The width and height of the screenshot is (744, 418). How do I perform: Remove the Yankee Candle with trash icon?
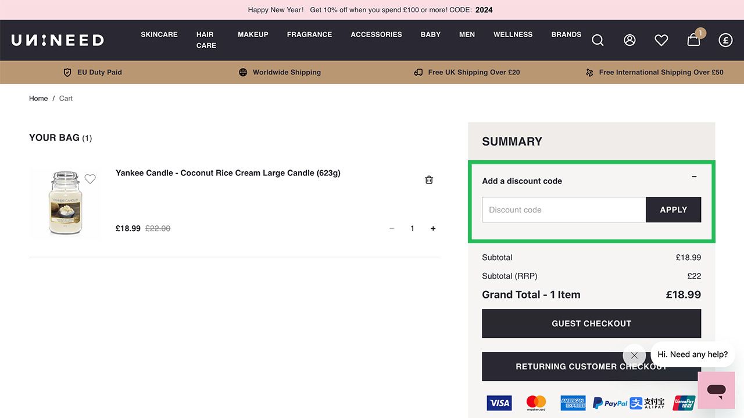(429, 180)
